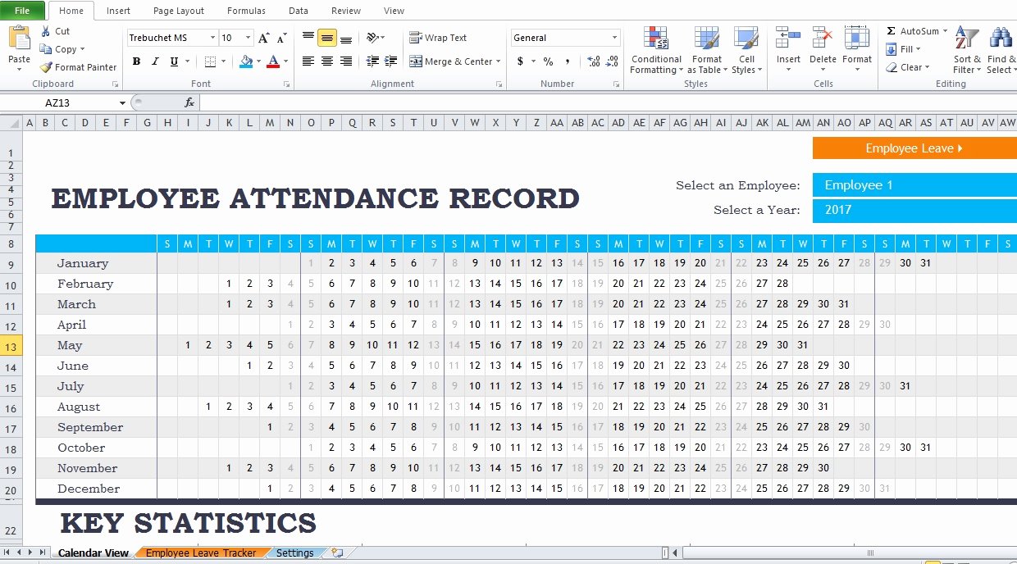Switch to the Data tab
Image resolution: width=1017 pixels, height=564 pixels.
pyautogui.click(x=299, y=11)
